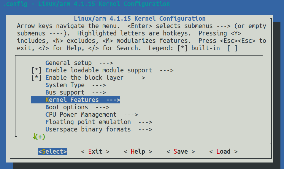Click the Load button

coord(223,152)
